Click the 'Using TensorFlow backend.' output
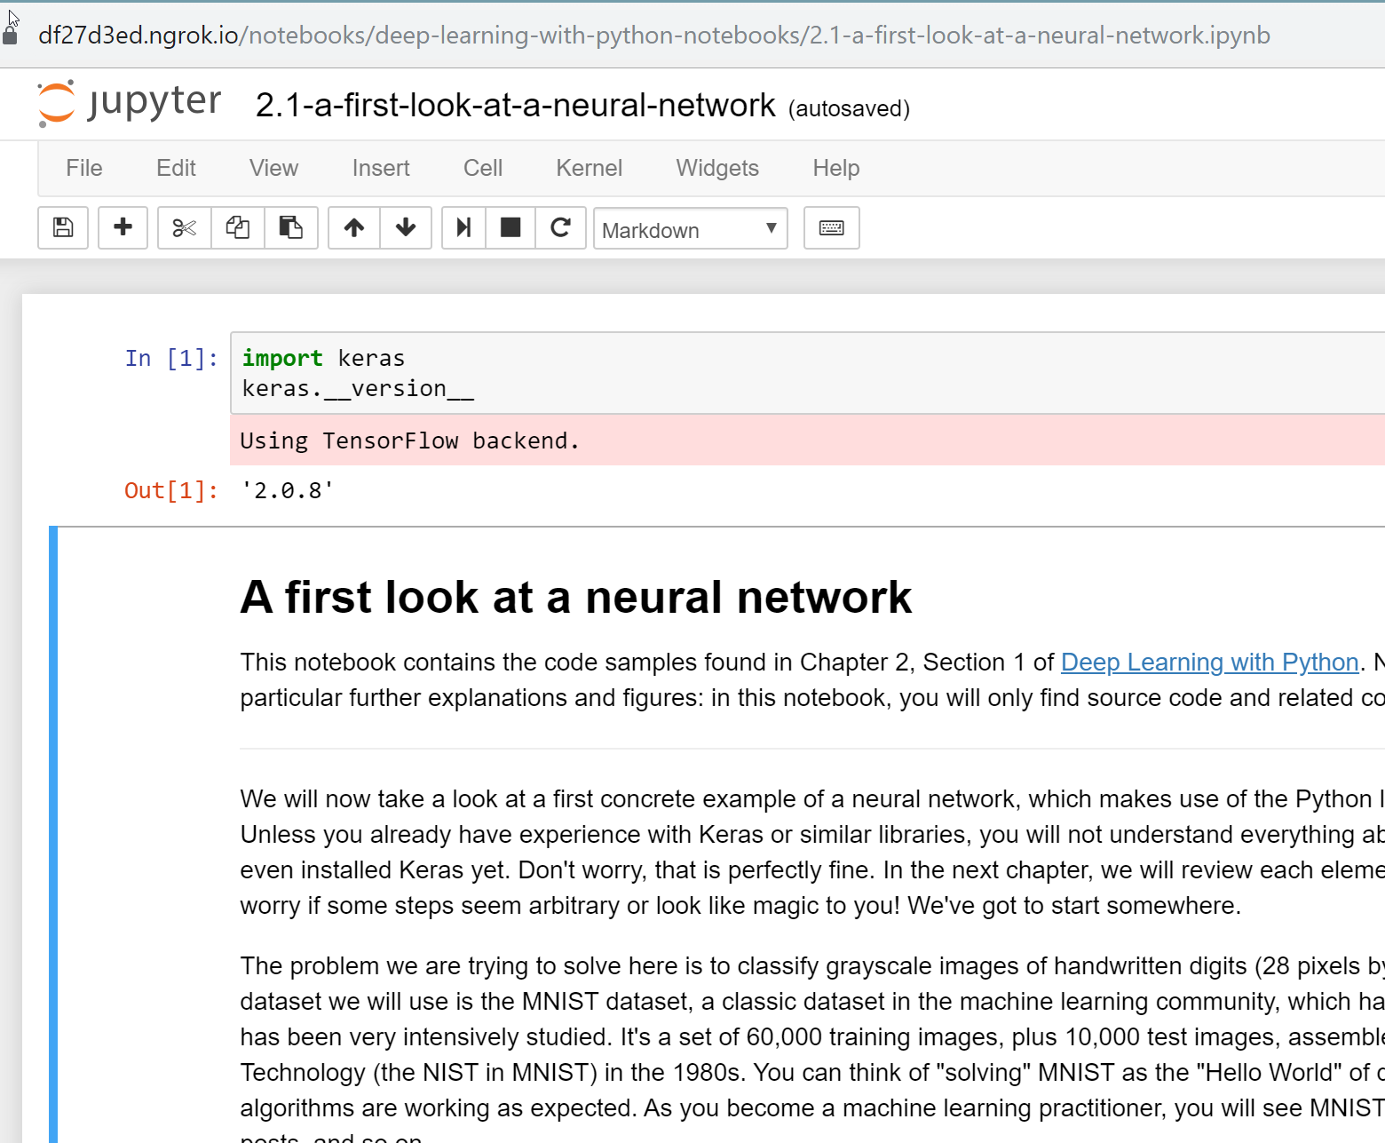This screenshot has height=1143, width=1385. (x=409, y=441)
